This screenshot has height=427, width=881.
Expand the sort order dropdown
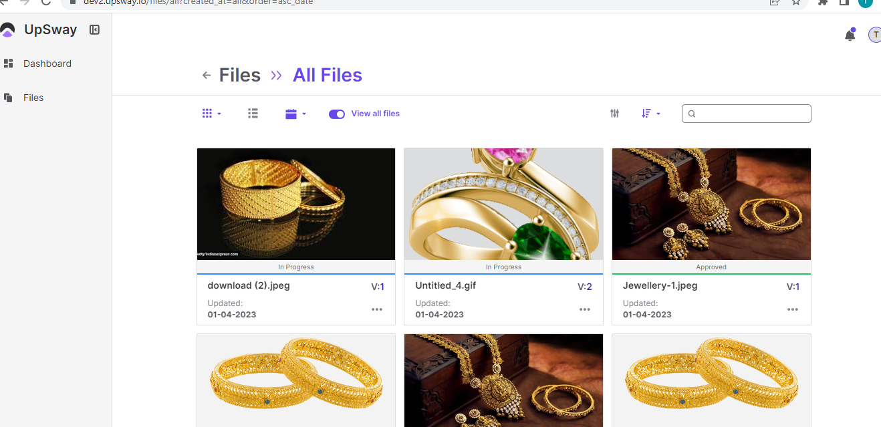click(650, 114)
